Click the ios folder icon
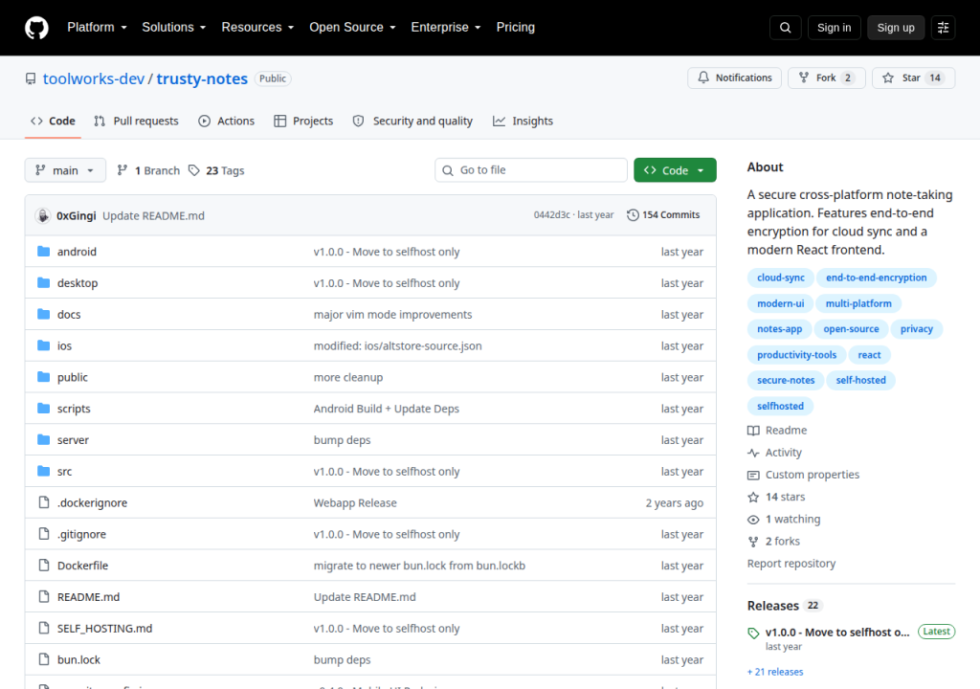980x689 pixels. (43, 345)
